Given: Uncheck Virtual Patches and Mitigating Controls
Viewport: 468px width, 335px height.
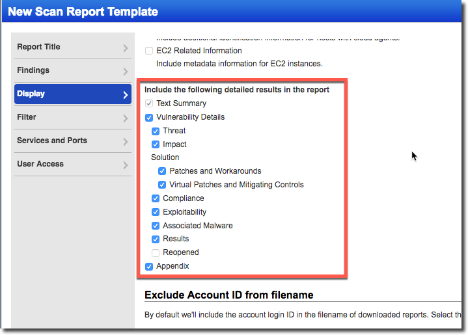Looking at the screenshot, I should click(x=162, y=185).
